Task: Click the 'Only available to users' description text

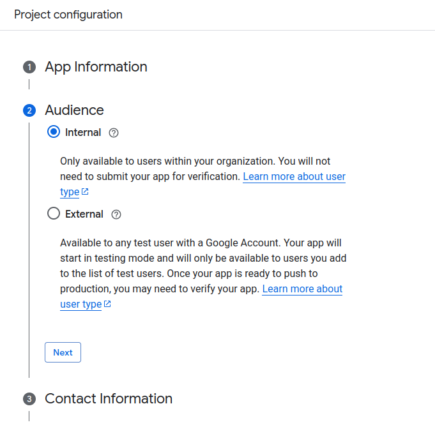Action: pos(195,169)
